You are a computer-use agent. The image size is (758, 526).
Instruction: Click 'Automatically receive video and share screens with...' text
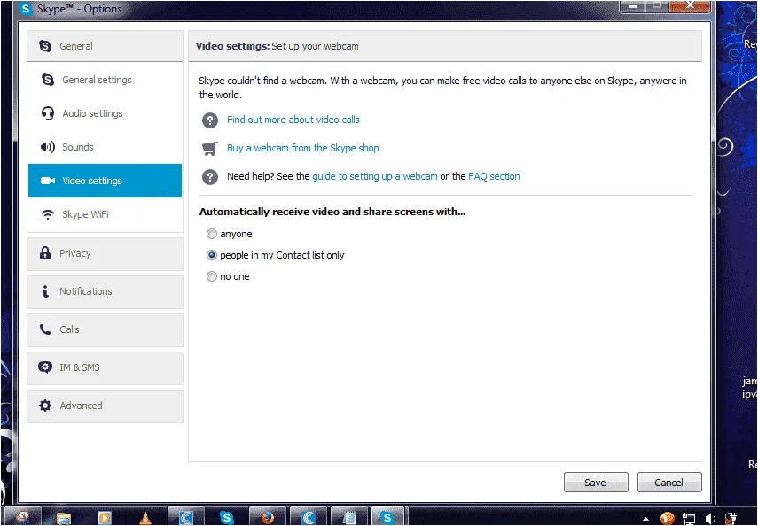tap(332, 212)
